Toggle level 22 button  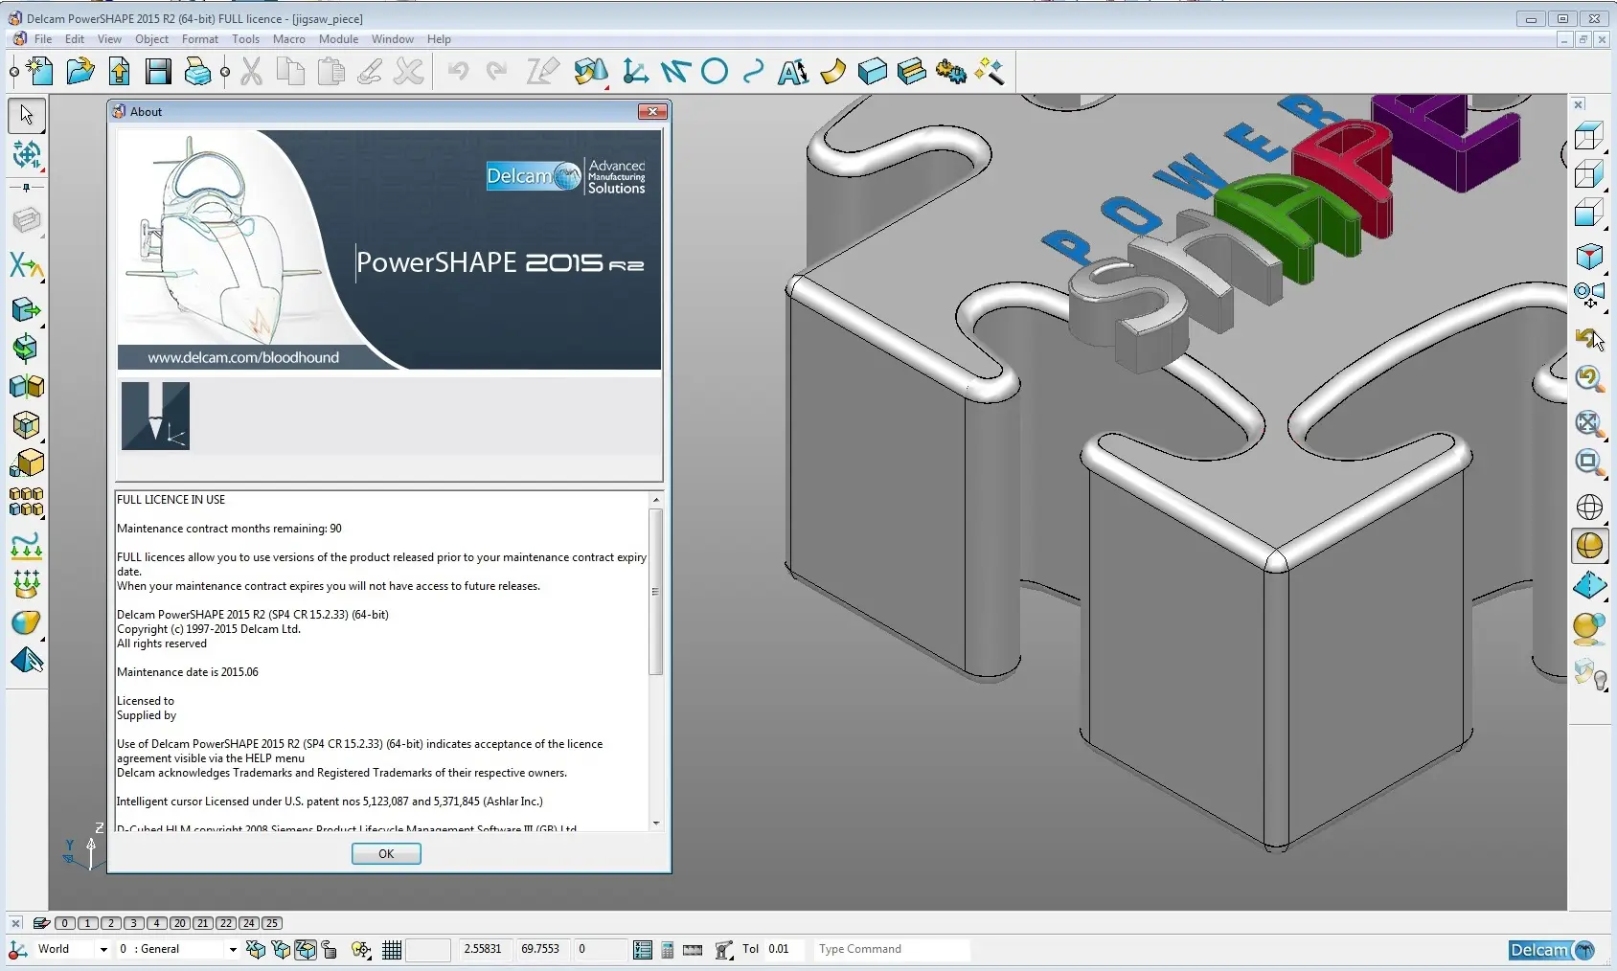coord(225,923)
